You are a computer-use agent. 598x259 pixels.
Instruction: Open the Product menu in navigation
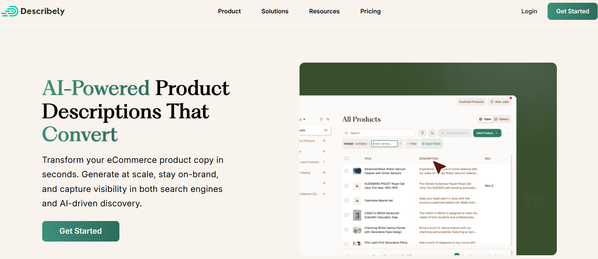coord(229,11)
